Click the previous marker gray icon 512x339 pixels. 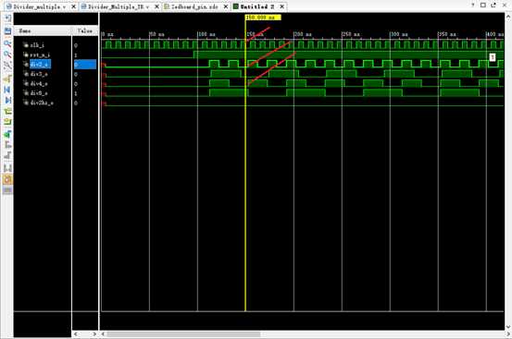[x=7, y=145]
